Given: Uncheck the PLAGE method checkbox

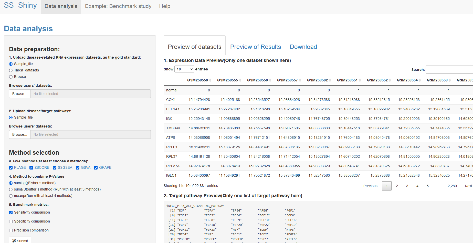Looking at the screenshot, I should pos(11,168).
